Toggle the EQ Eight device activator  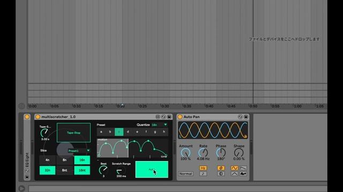pyautogui.click(x=27, y=117)
